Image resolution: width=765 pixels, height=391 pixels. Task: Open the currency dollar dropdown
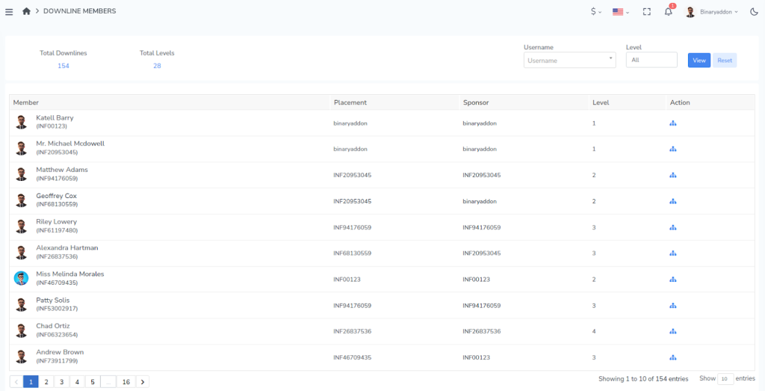(x=596, y=12)
